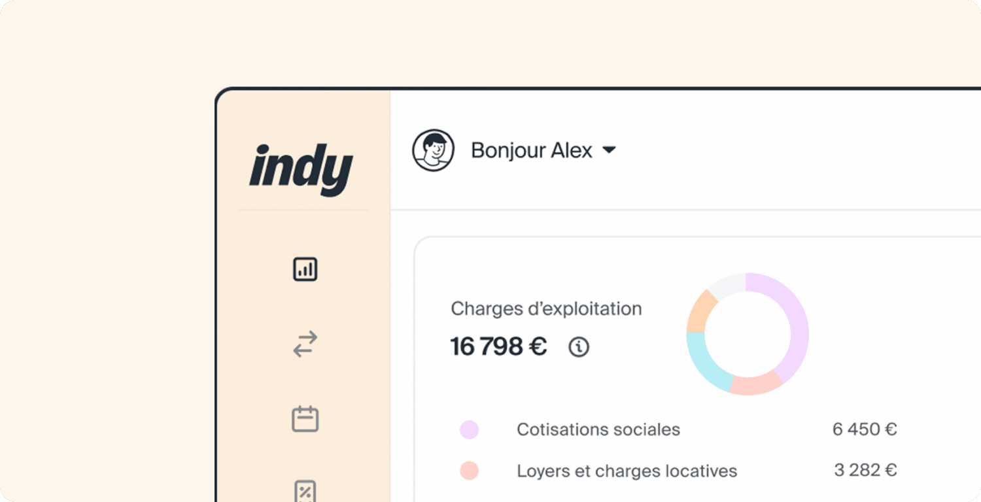Click the Cotisations sociales legend dot
Image resolution: width=981 pixels, height=502 pixels.
click(x=468, y=429)
